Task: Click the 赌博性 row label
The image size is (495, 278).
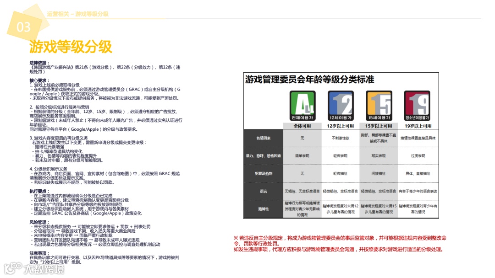Action: 264,209
